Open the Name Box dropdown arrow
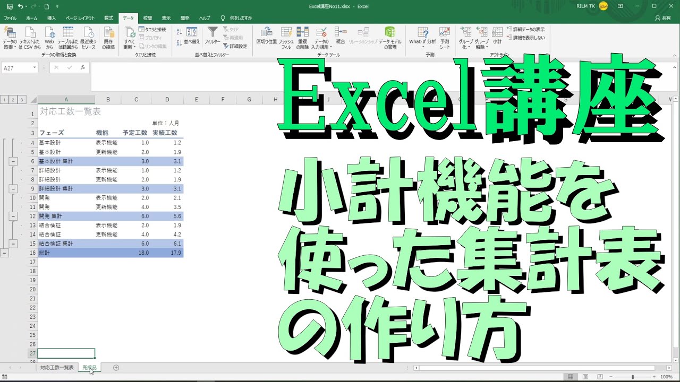 coord(35,68)
